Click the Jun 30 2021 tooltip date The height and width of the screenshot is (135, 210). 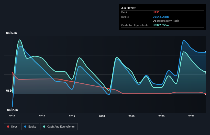(x=129, y=8)
